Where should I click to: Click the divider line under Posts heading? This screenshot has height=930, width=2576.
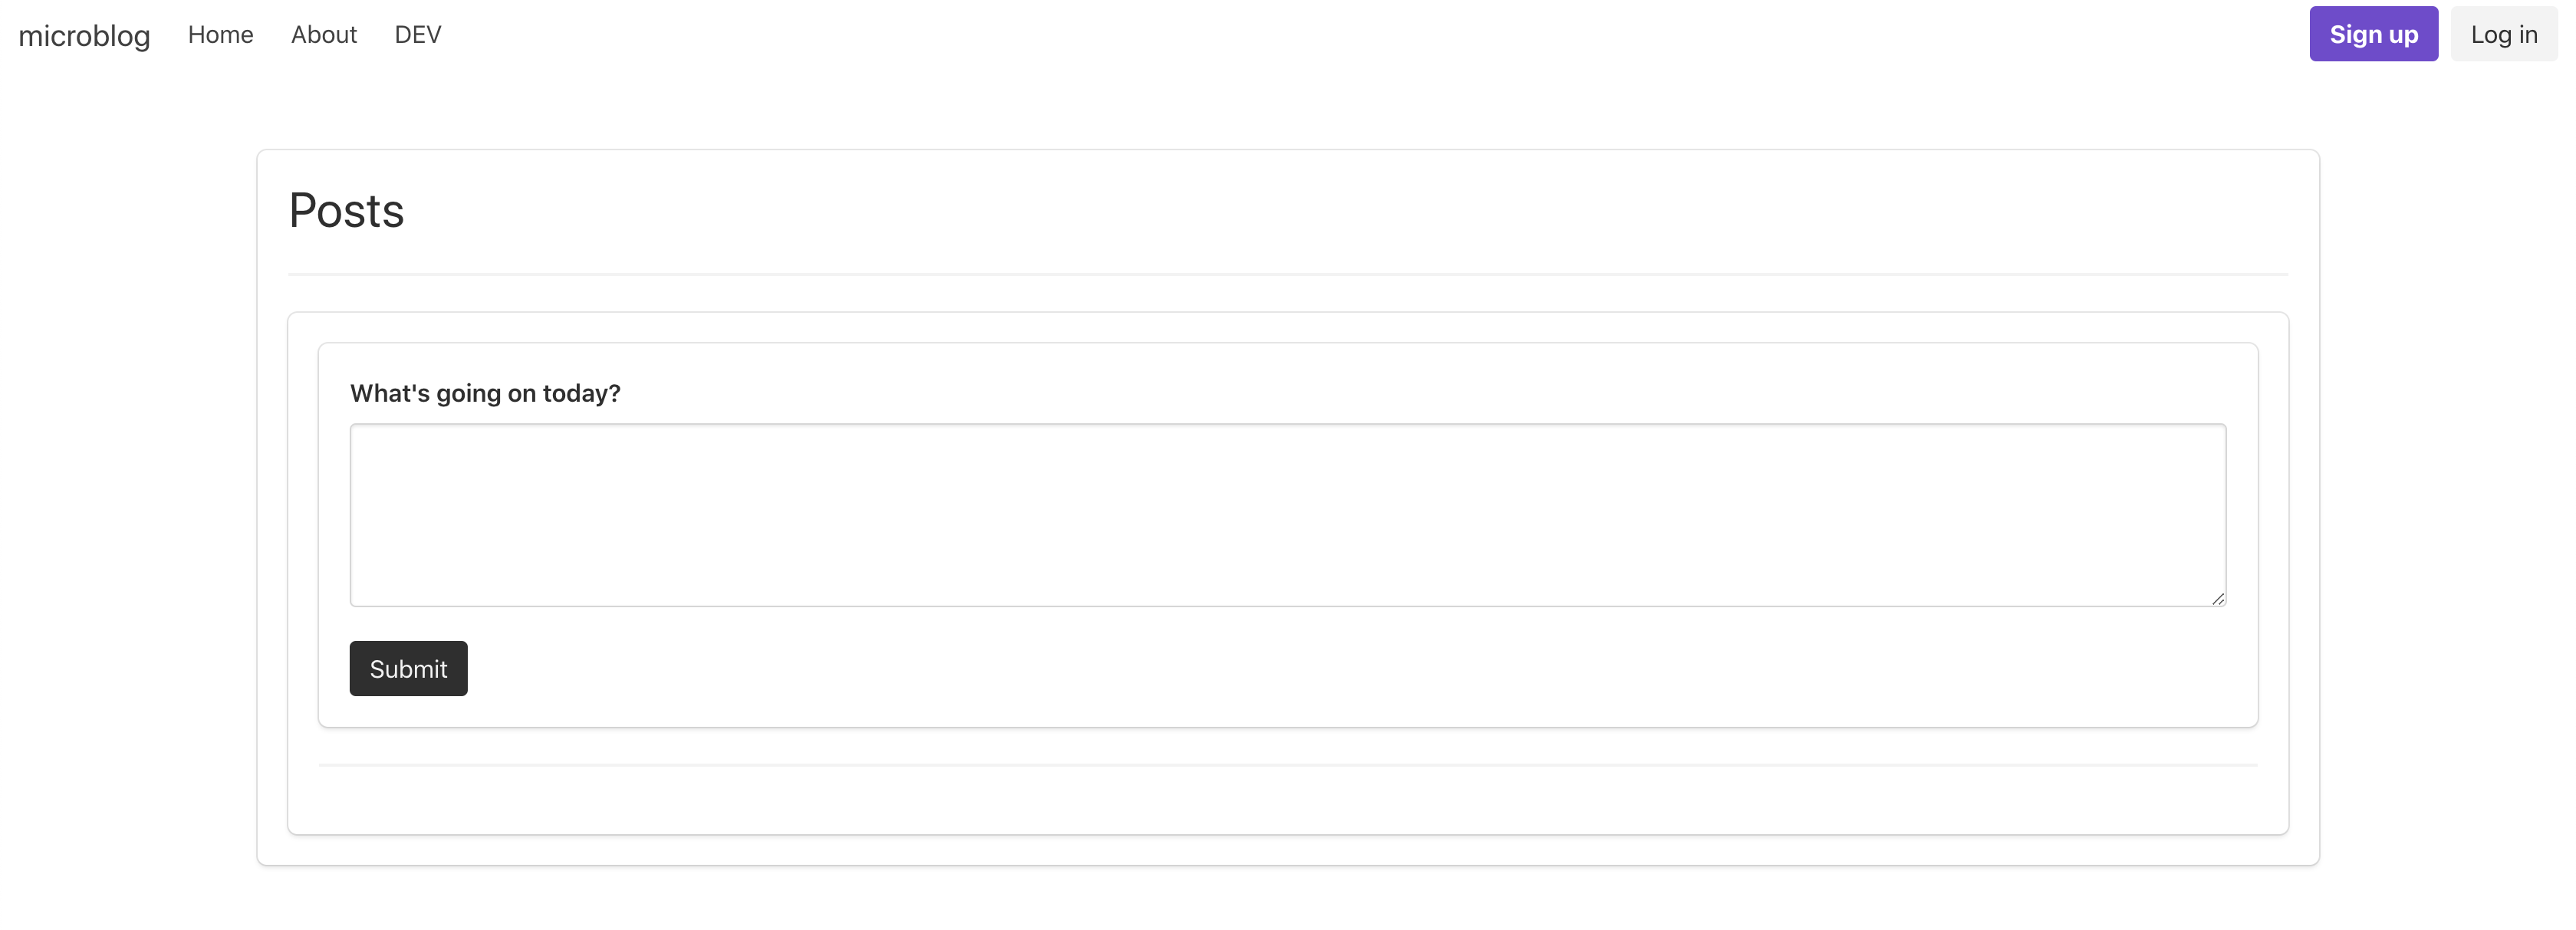pos(1287,274)
